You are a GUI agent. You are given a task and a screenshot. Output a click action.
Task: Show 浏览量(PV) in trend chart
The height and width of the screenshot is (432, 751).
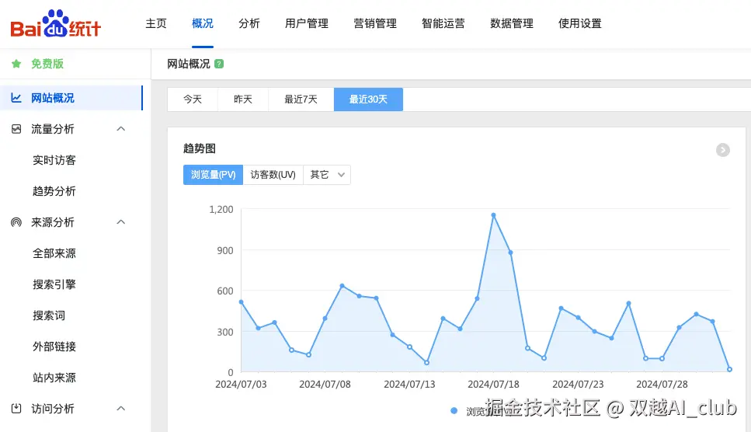(213, 175)
